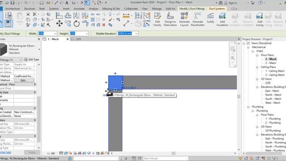Image resolution: width=286 pixels, height=161 pixels.
Task: Collapse the Mechanical node in Project Browser
Action: click(248, 47)
